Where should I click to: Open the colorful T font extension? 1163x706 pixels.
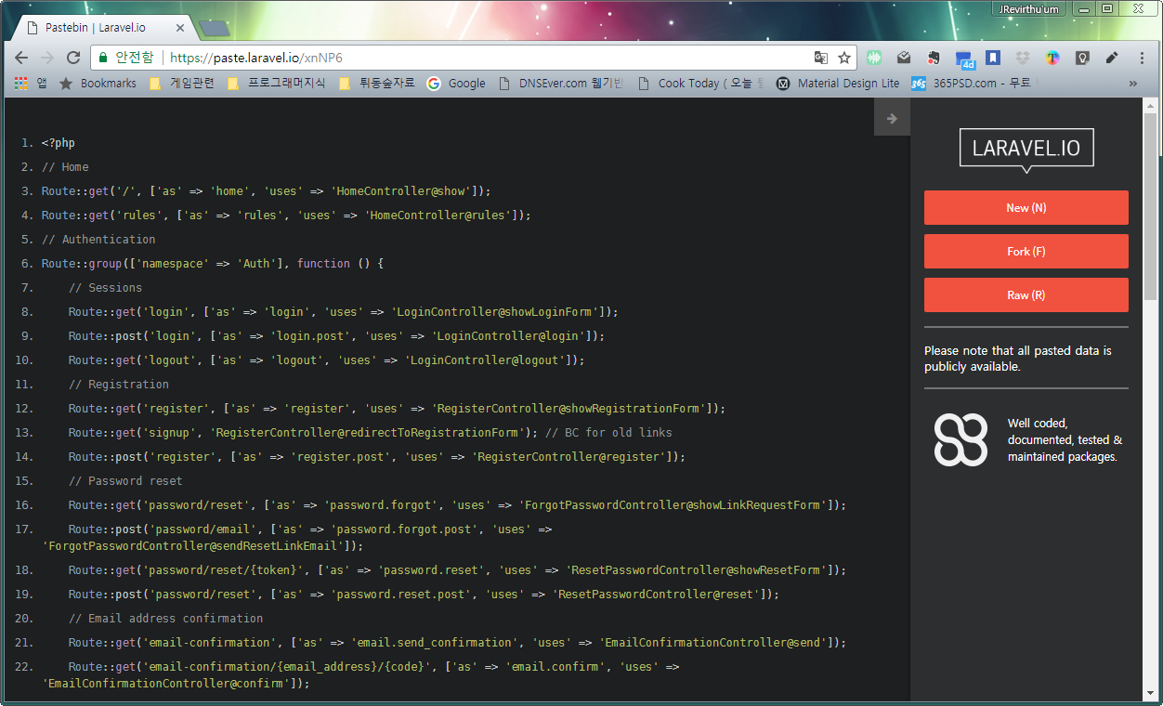coord(1052,58)
